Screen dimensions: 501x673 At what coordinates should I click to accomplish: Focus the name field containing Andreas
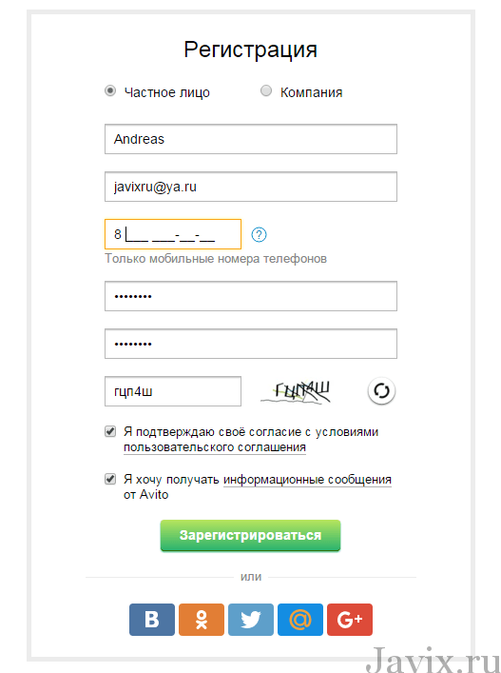pos(251,139)
